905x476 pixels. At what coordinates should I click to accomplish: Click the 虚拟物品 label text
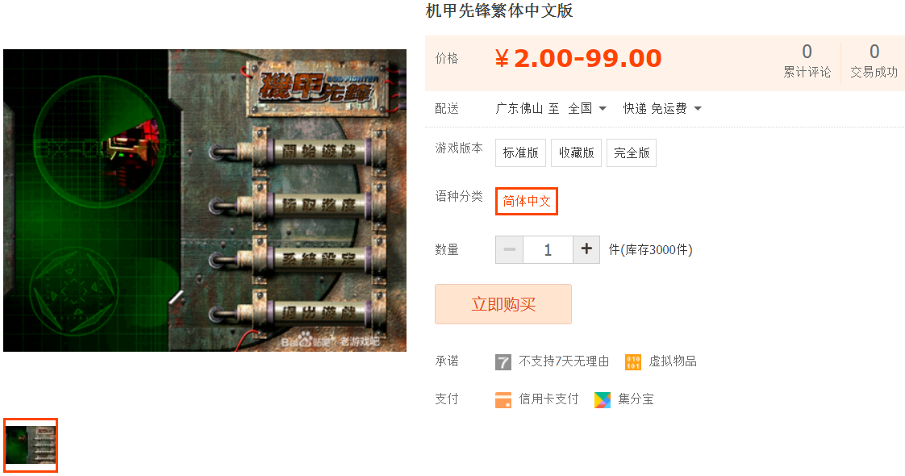tap(673, 361)
